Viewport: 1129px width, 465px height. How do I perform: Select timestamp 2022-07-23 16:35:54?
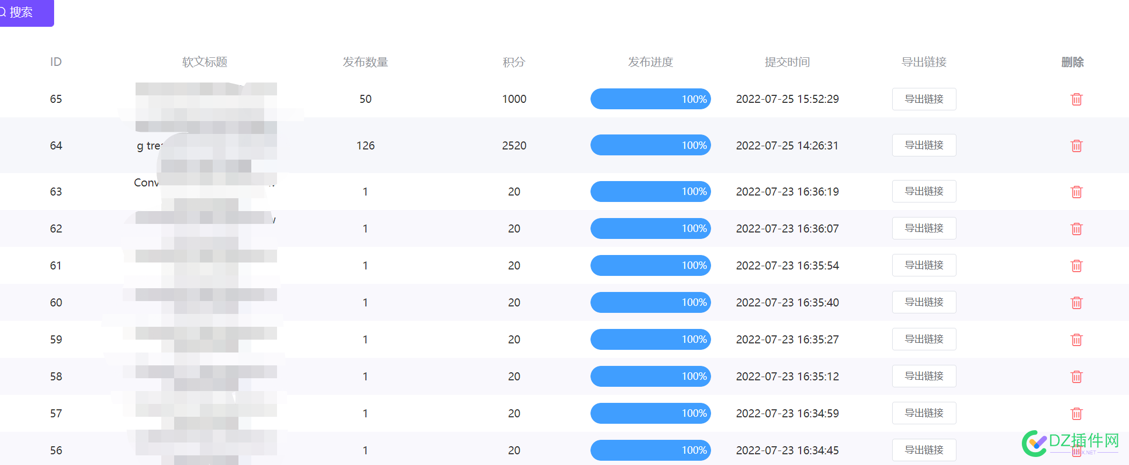click(x=787, y=266)
